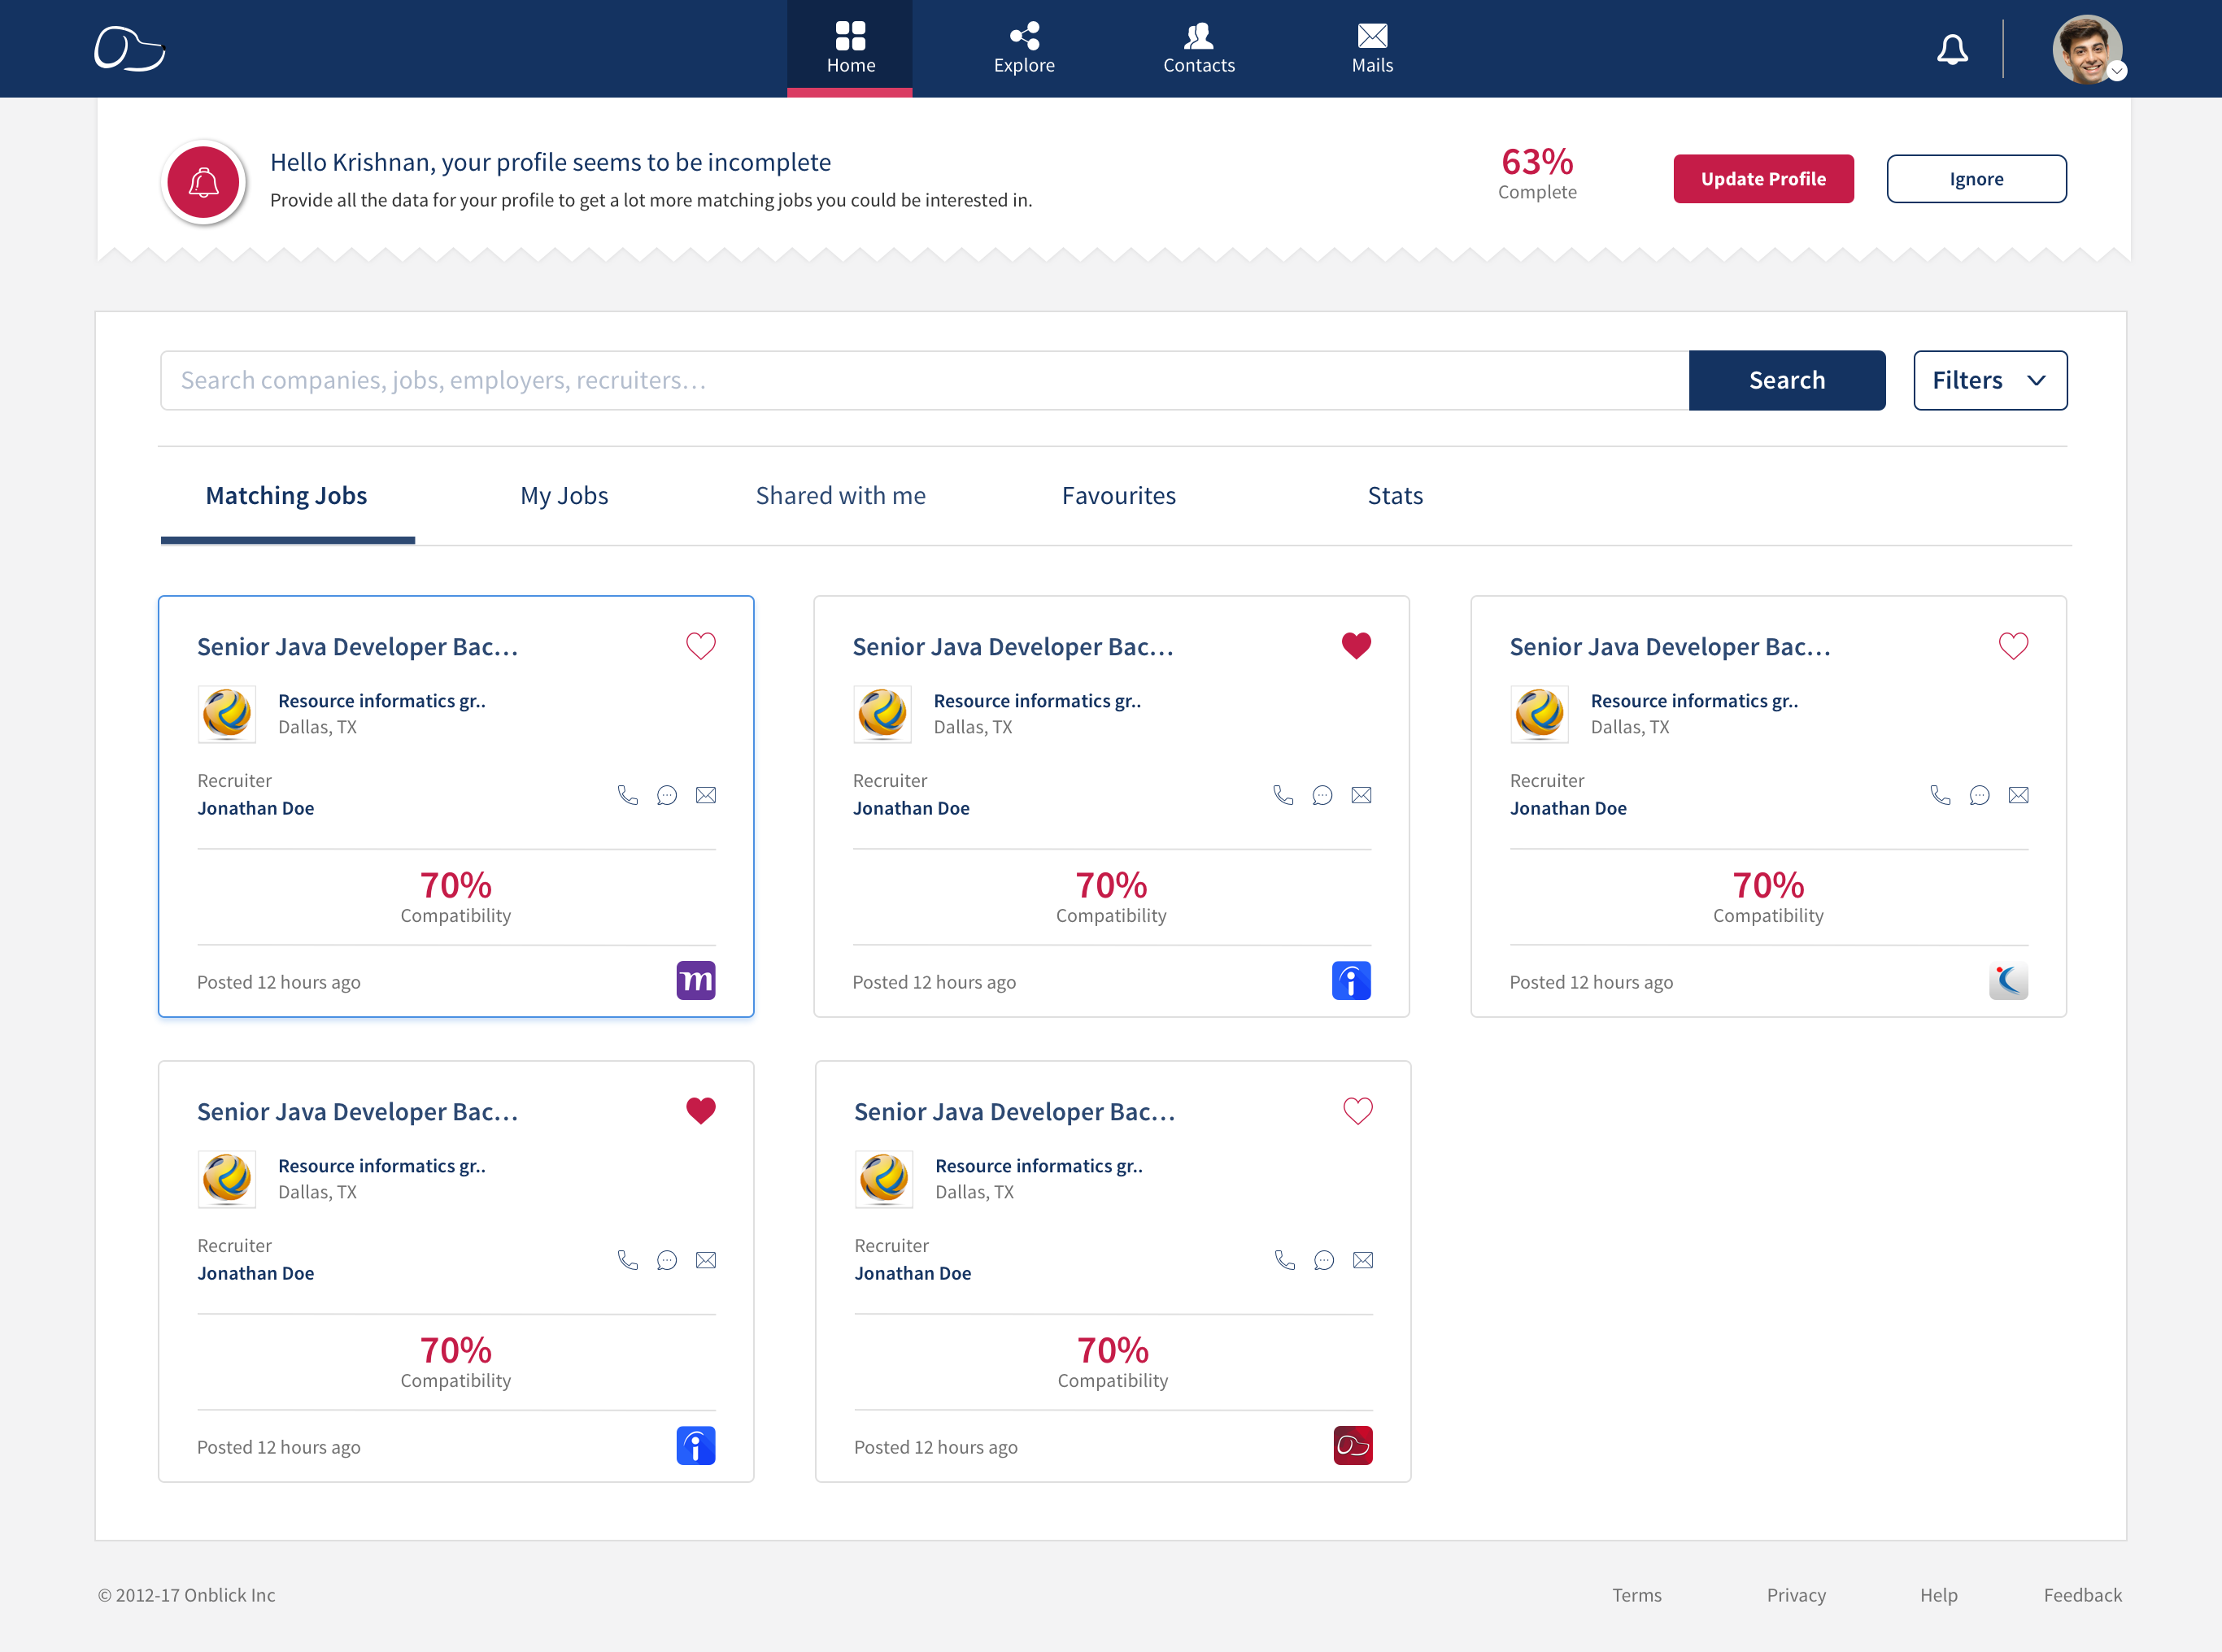Call the recruiter on first job card
This screenshot has width=2222, height=1652.
(x=627, y=795)
